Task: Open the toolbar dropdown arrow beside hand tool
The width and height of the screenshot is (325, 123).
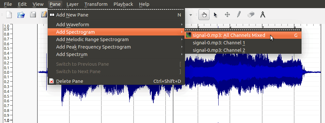Action: pos(191,15)
